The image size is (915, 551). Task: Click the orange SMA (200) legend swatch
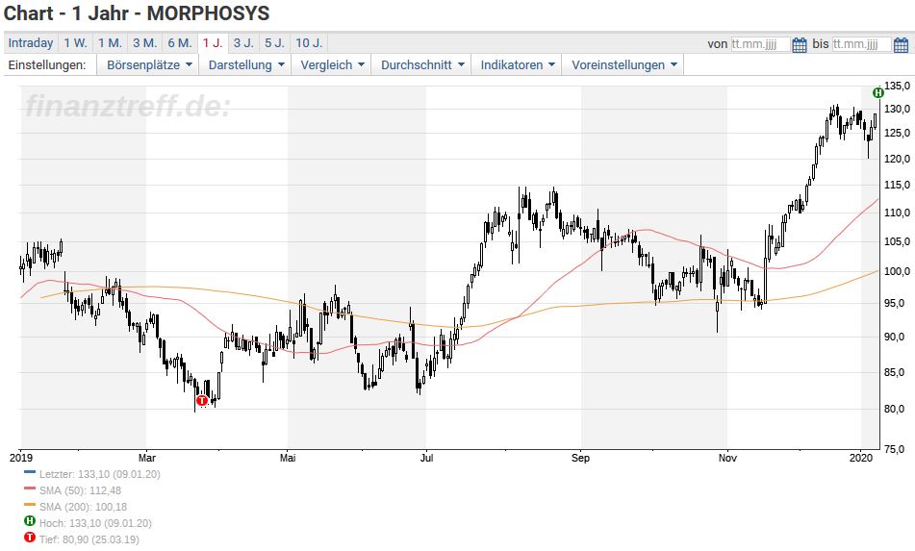[x=30, y=505]
